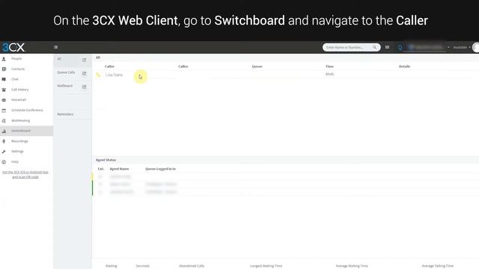Select the All switchboard tab

pyautogui.click(x=72, y=60)
